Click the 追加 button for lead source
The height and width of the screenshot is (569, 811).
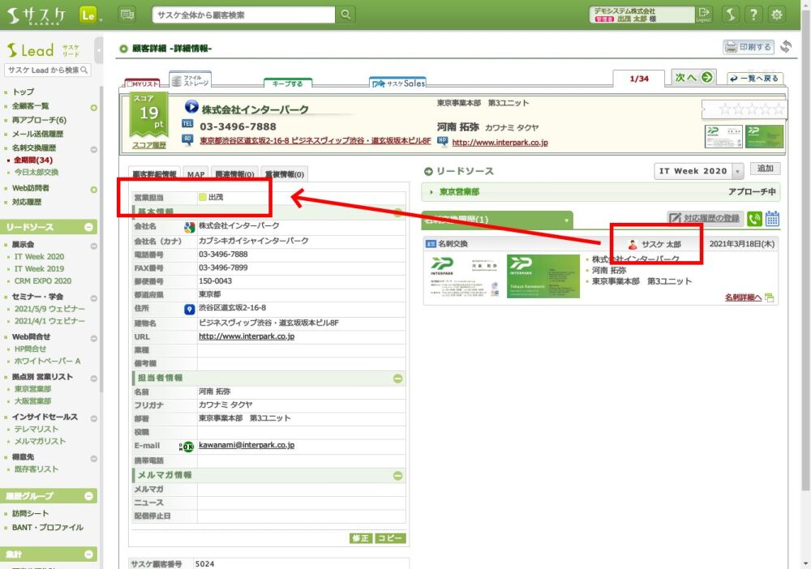765,169
